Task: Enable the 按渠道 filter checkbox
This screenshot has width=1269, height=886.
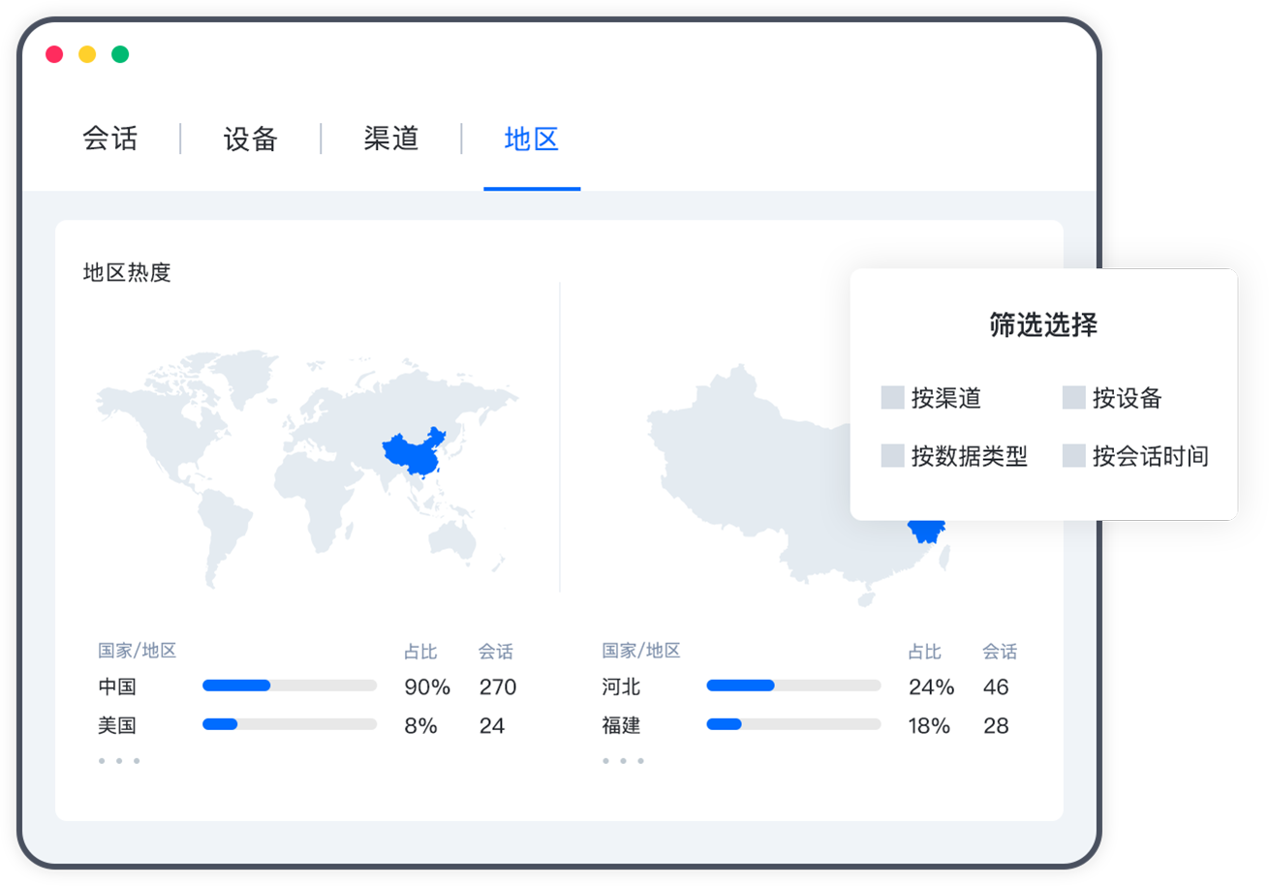Action: [x=892, y=398]
